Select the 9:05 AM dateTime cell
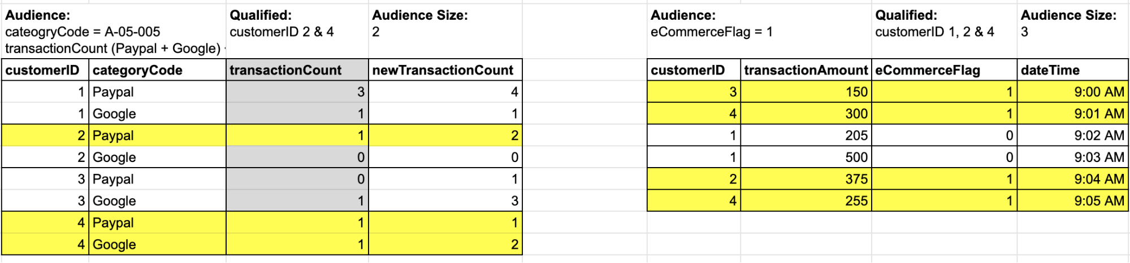This screenshot has width=1130, height=263. pos(1072,200)
